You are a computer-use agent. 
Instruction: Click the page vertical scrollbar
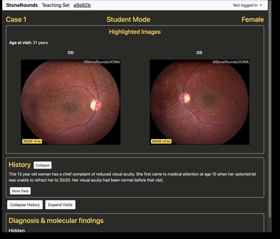[x=270, y=110]
